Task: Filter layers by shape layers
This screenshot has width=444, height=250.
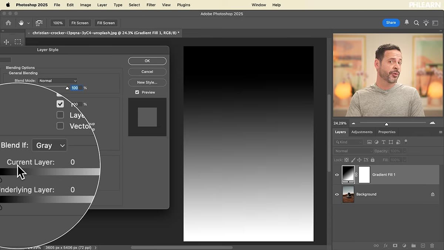Action: coord(391,142)
